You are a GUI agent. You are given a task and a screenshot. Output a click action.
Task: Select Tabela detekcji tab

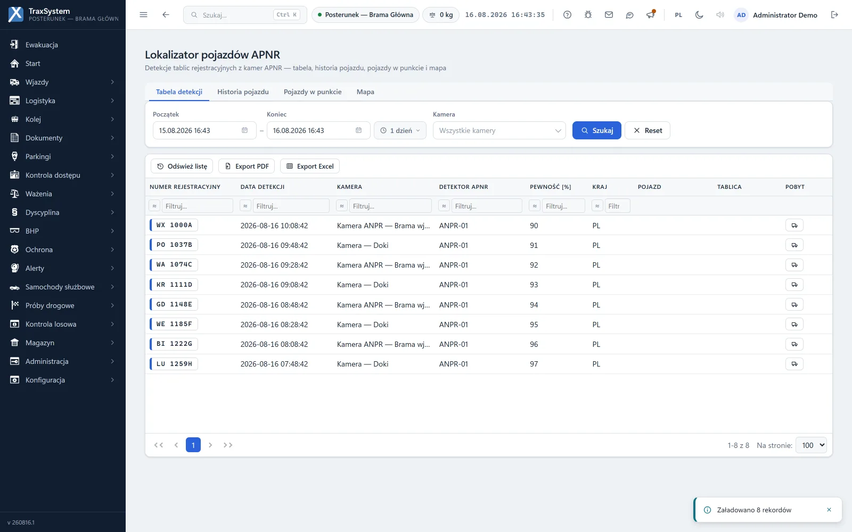pyautogui.click(x=179, y=92)
